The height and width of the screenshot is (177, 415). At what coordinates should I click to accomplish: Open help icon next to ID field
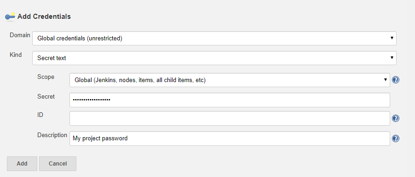click(x=395, y=118)
